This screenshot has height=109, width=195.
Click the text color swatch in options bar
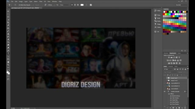click(82, 5)
